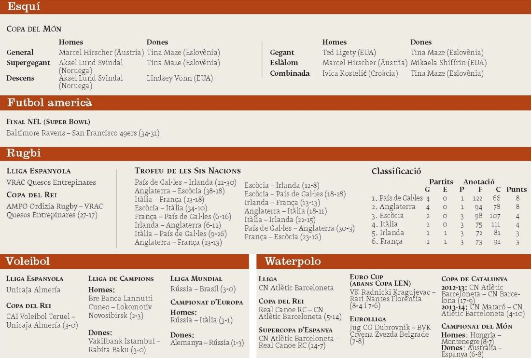This screenshot has width=531, height=358.
Task: Select the 'Punts' column header
Action: tap(517, 190)
